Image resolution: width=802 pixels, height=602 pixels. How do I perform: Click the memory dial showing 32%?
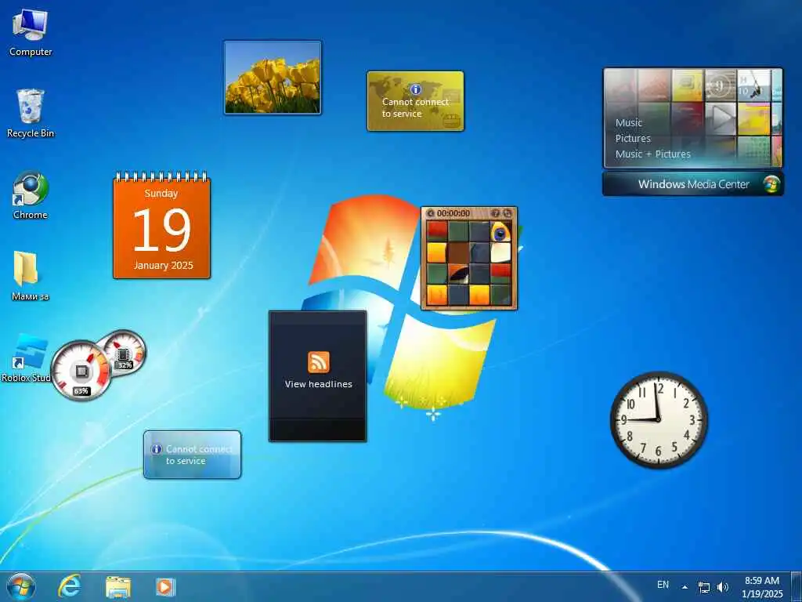[x=125, y=352]
